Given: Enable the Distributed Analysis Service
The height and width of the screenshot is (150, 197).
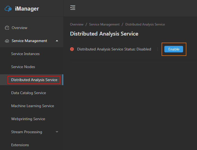Looking at the screenshot, I should tap(174, 49).
